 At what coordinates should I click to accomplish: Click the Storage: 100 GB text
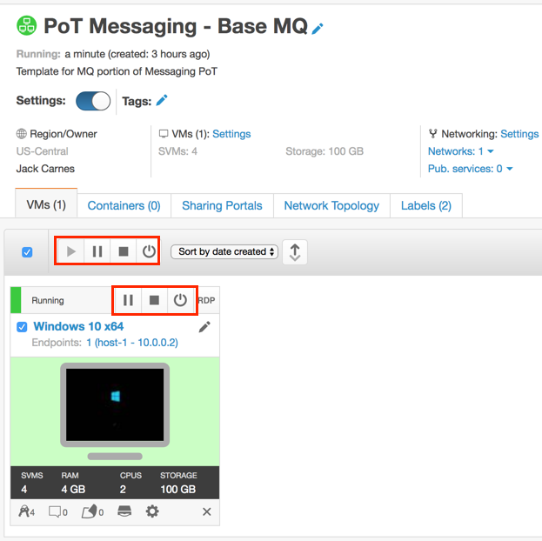tap(325, 151)
